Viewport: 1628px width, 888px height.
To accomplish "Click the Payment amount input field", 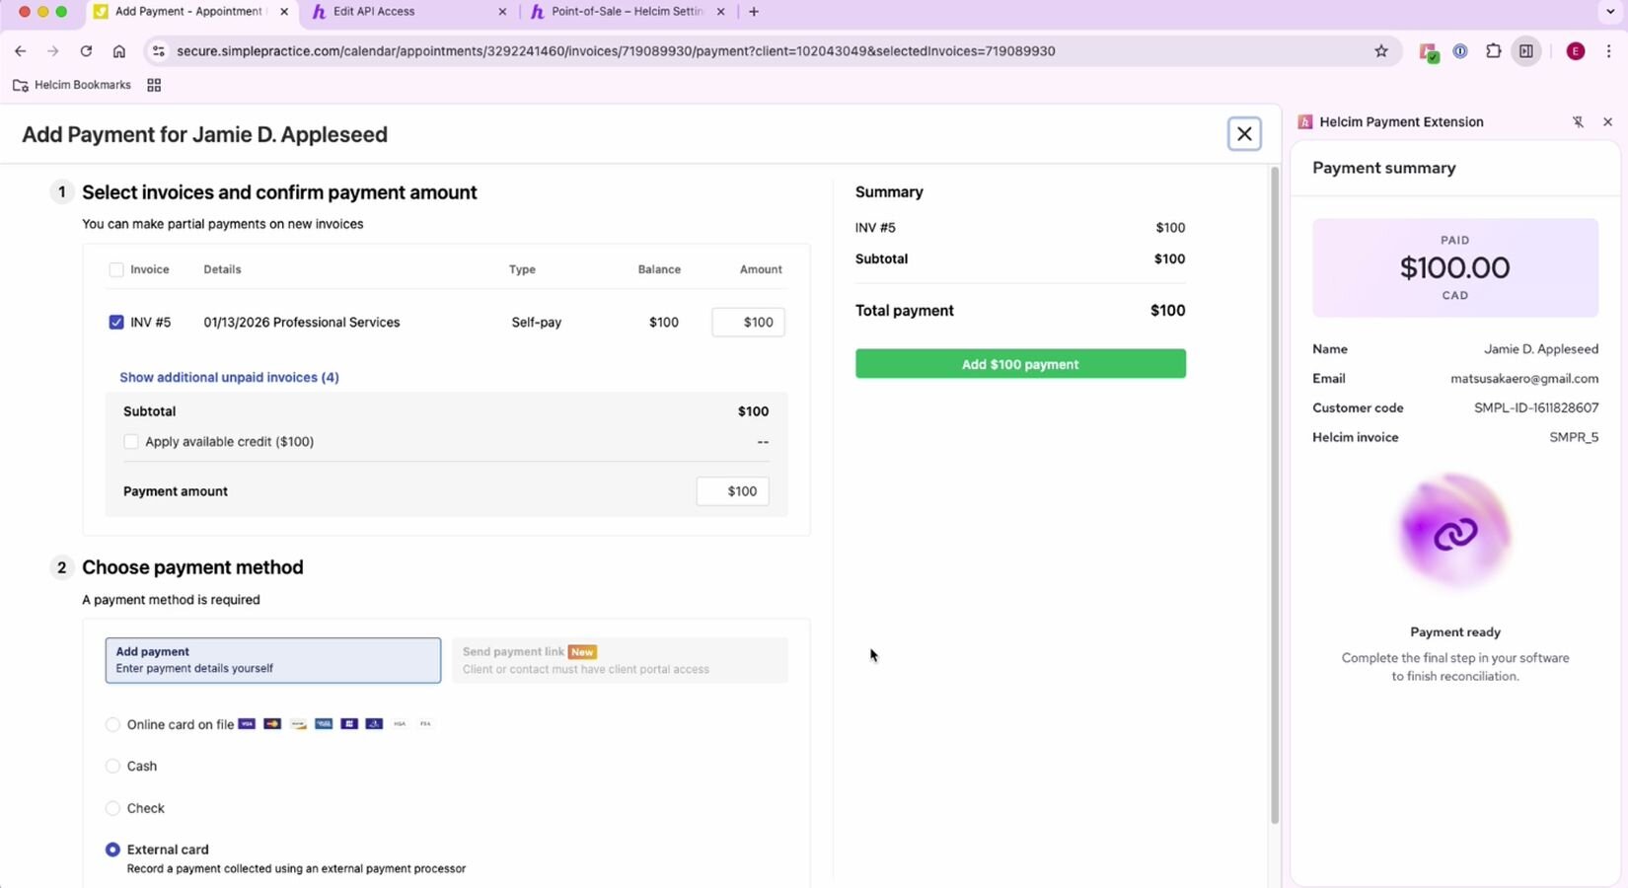I will [732, 491].
